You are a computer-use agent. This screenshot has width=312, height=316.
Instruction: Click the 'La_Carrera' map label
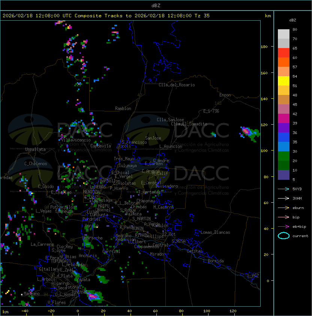42,244
